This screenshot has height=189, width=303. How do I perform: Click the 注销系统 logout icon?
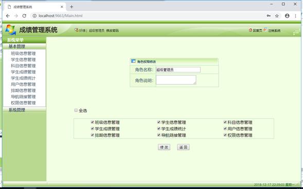(265, 30)
